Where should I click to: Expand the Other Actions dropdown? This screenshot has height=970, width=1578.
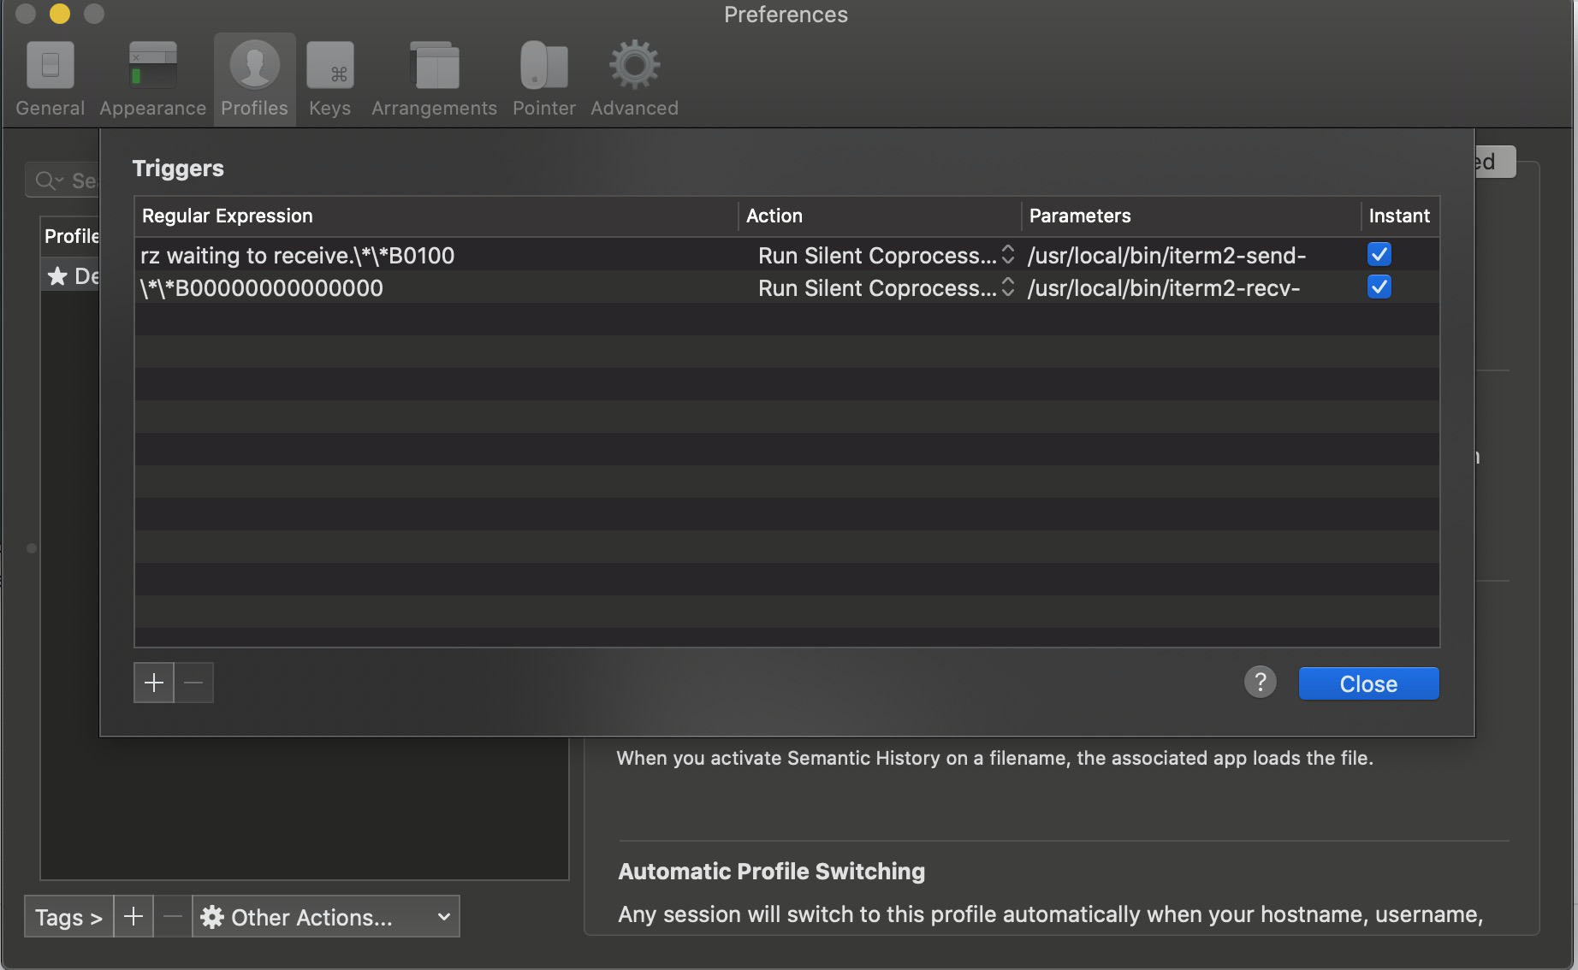coord(325,917)
